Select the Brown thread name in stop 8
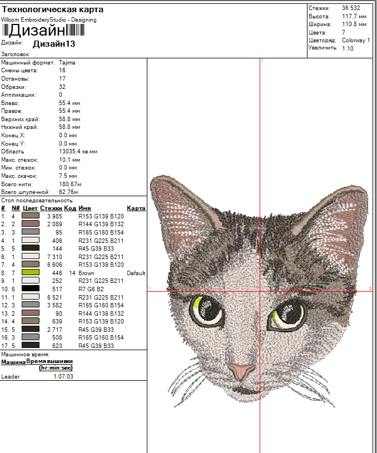Image resolution: width=377 pixels, height=453 pixels. (x=86, y=273)
